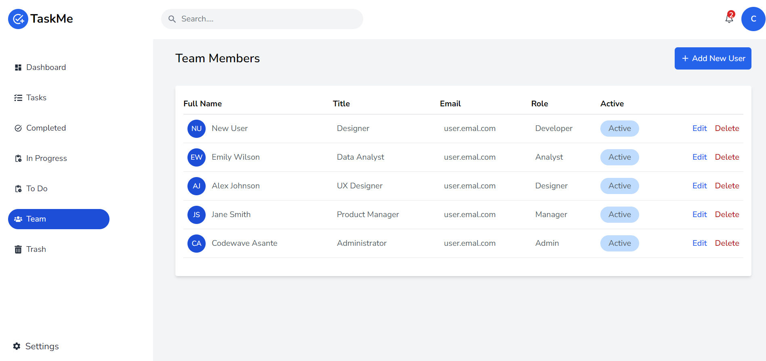Click the UX Designer title cell

[360, 186]
